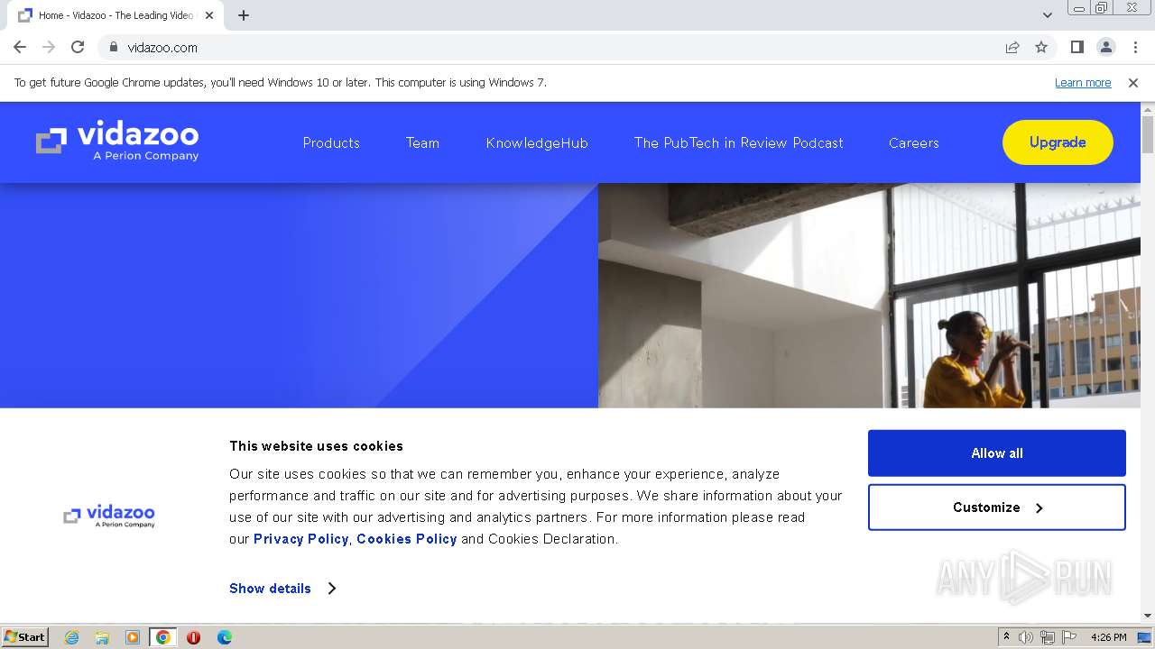Open Microsoft Edge from taskbar
This screenshot has height=649, width=1155.
(x=225, y=637)
